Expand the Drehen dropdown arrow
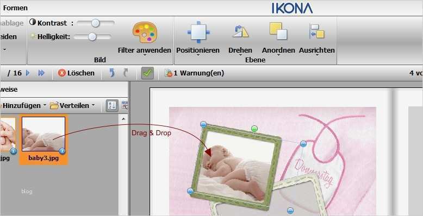Viewport: 423px width, 216px height. 240,55
